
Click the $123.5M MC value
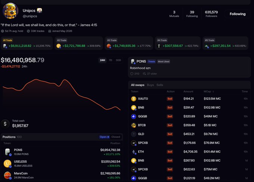[x=212, y=99]
